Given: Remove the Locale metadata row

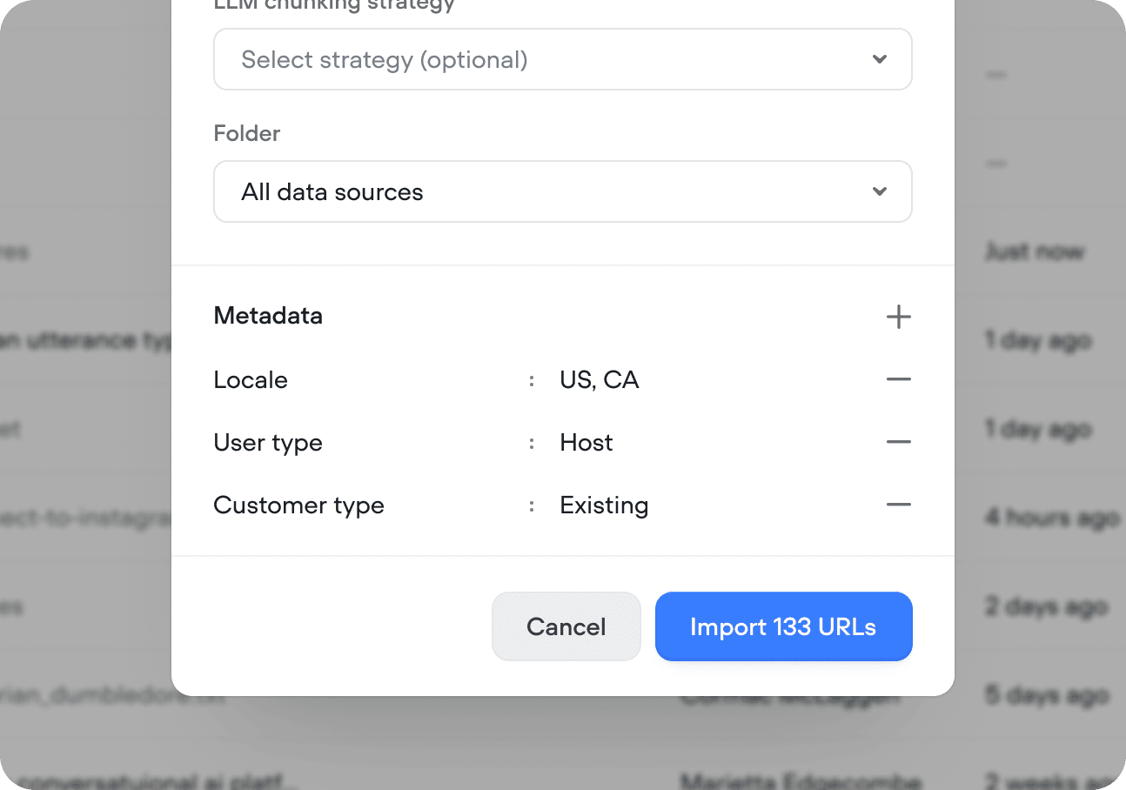Looking at the screenshot, I should pos(898,379).
